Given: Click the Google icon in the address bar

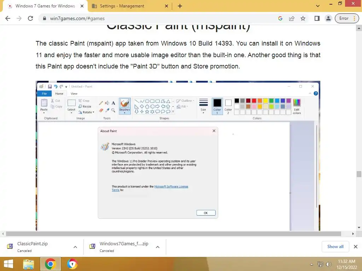Looking at the screenshot, I should [280, 18].
